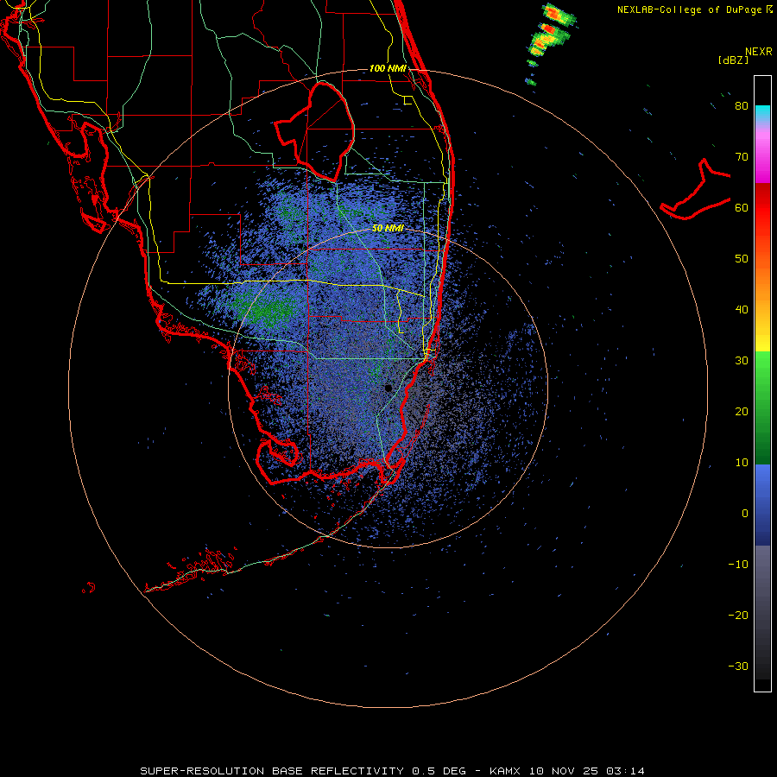Image resolution: width=777 pixels, height=777 pixels.
Task: Click the cyan segment atop the color bar
Action: pyautogui.click(x=762, y=111)
